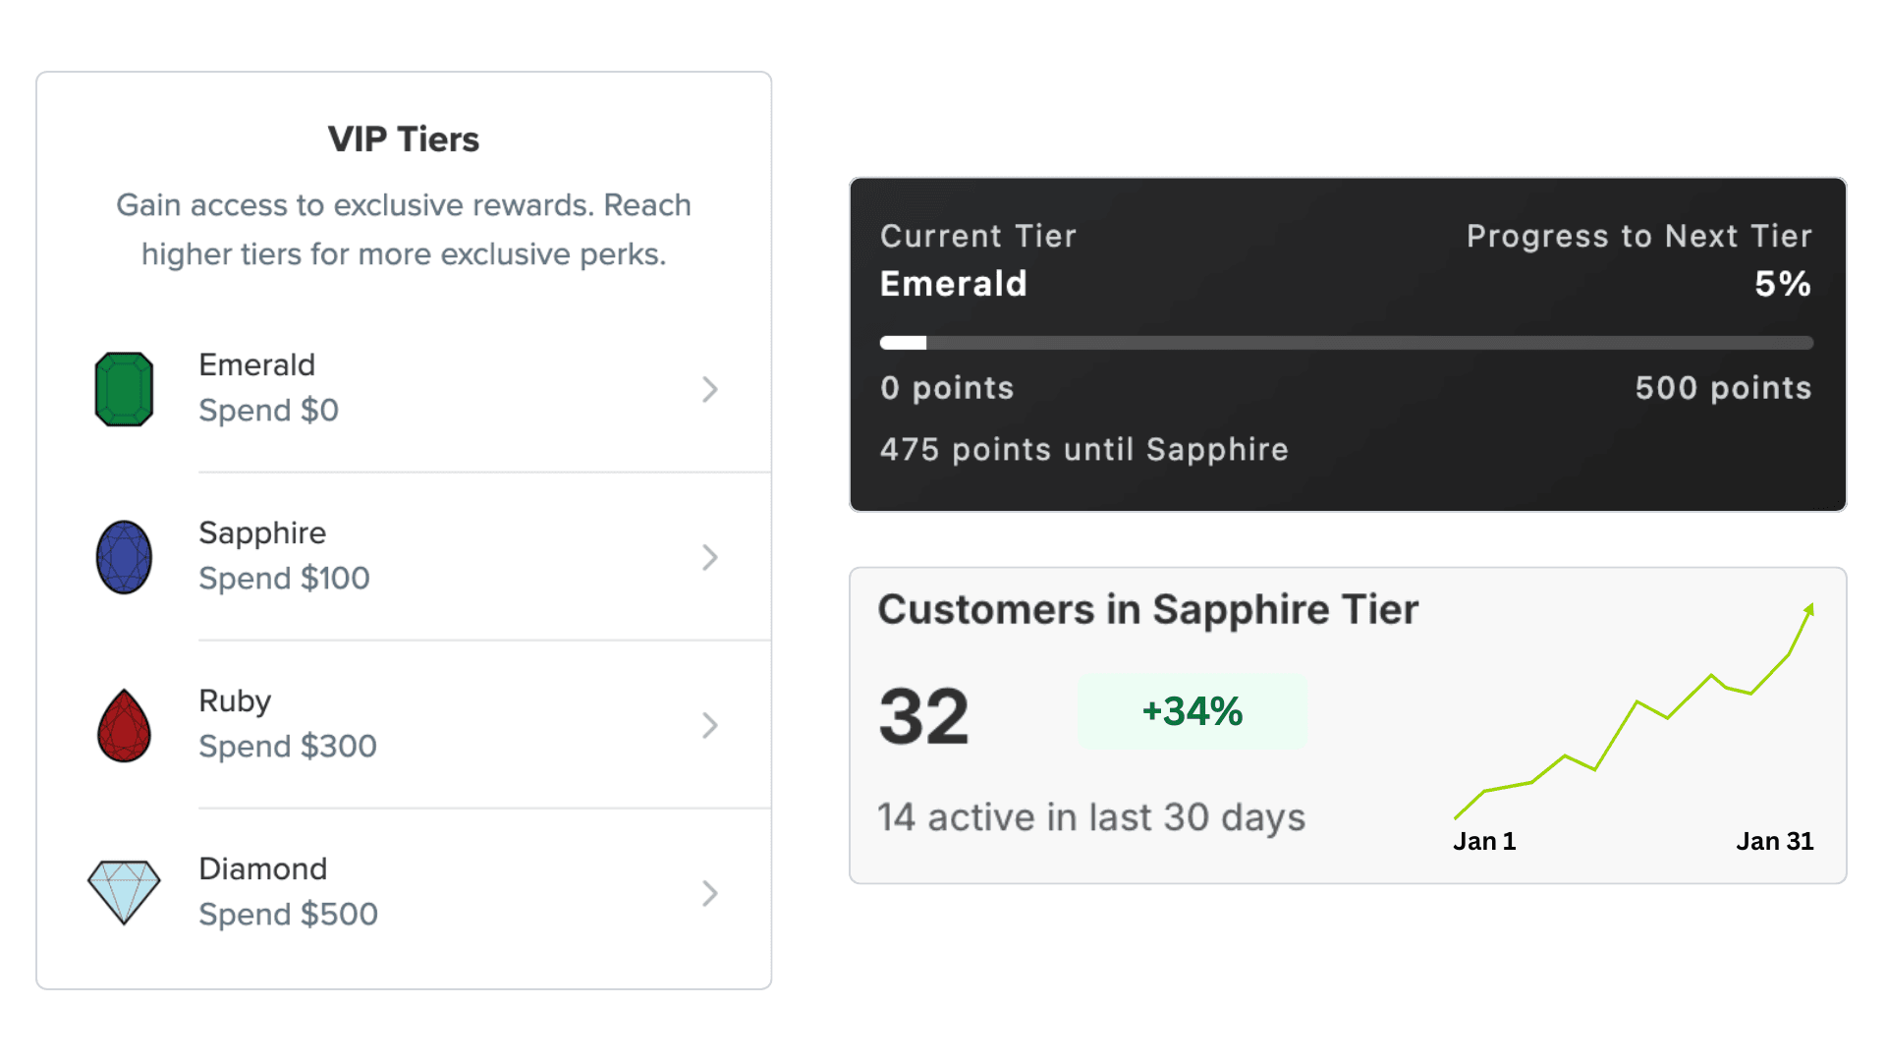Screen dimensions: 1886x1061
Task: Click the '+34%' growth badge
Action: coord(1193,711)
